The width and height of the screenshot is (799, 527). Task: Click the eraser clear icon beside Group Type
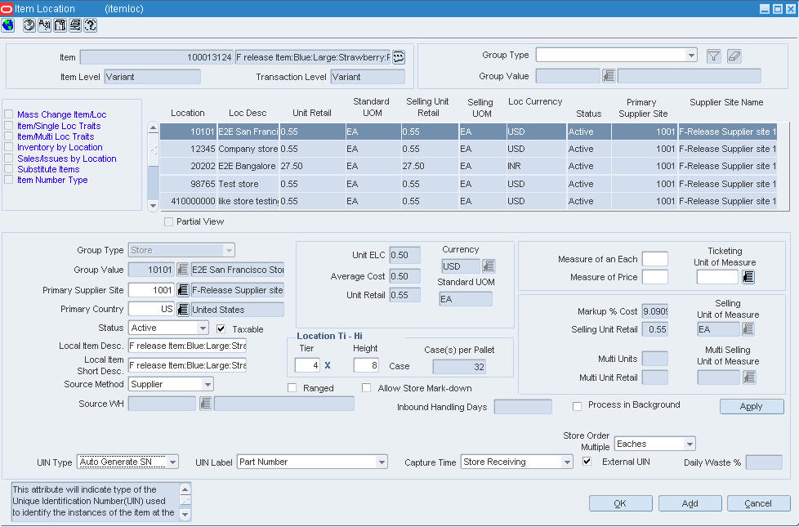(734, 56)
